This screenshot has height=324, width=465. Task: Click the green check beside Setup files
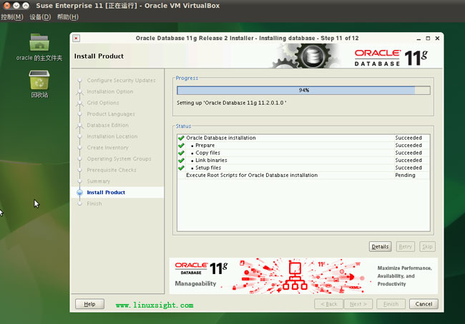click(x=181, y=168)
